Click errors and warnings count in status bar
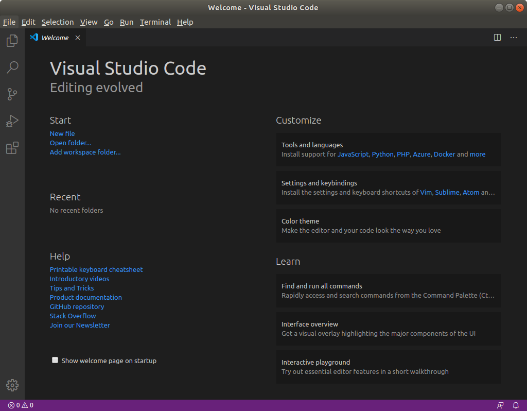527x411 pixels. tap(21, 405)
